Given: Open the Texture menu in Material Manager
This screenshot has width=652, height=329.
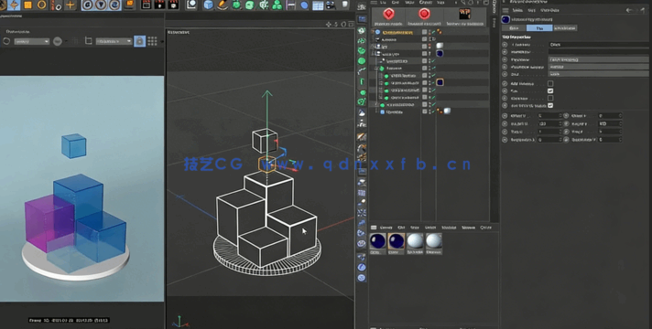Looking at the screenshot, I should (x=468, y=228).
